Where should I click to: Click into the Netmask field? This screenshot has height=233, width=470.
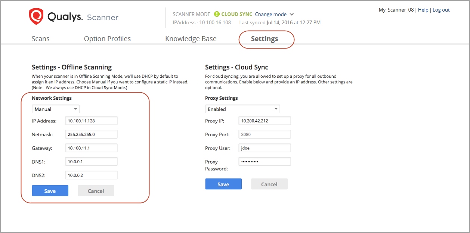tap(91, 134)
